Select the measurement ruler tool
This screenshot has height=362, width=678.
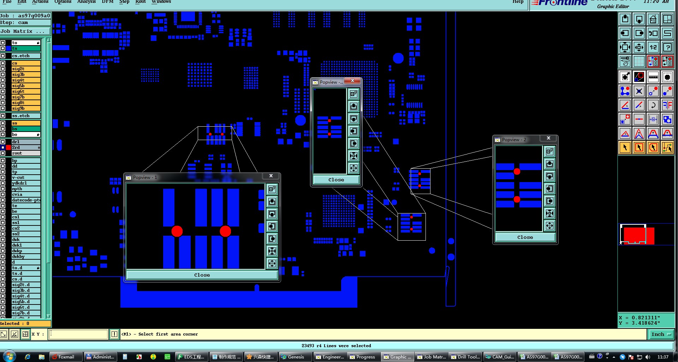click(653, 77)
